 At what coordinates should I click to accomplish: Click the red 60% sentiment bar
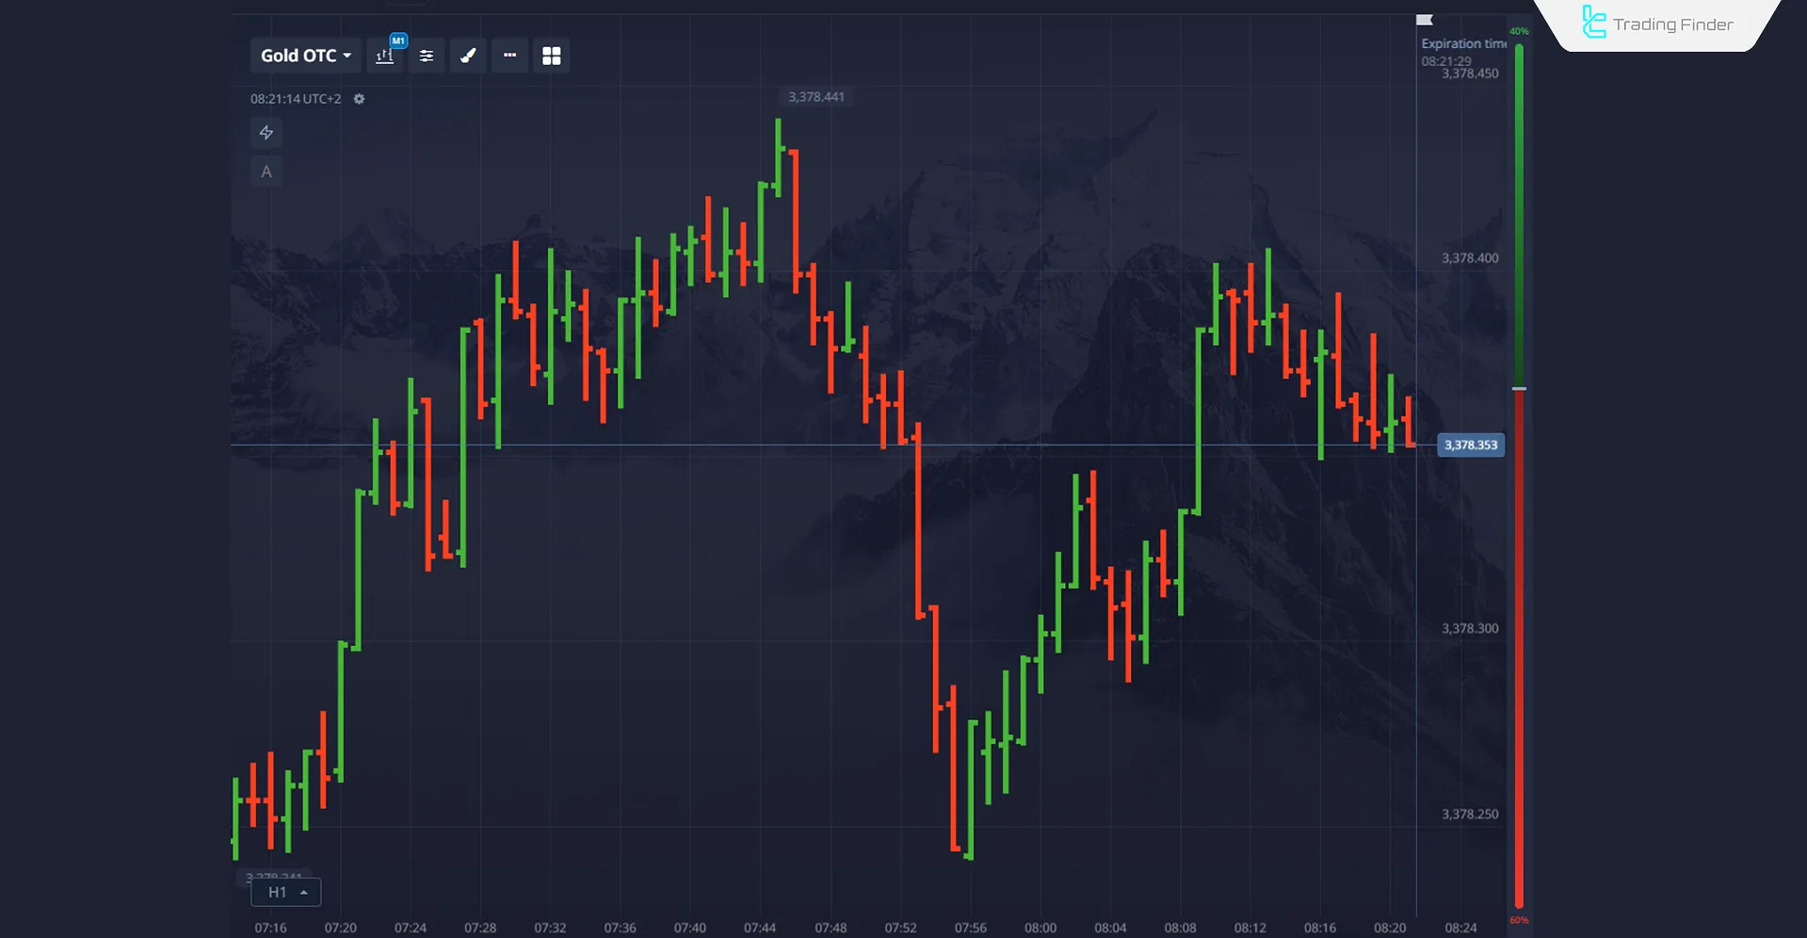(1519, 649)
